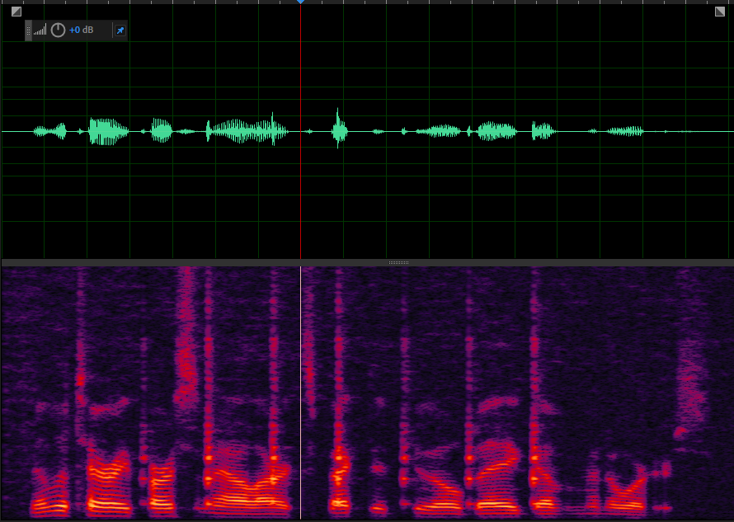Click the gain knob in the HUD
734x522 pixels.
tap(58, 31)
